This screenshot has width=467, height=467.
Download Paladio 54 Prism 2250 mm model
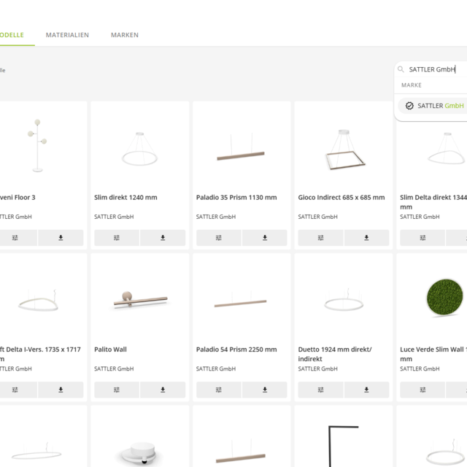(265, 390)
